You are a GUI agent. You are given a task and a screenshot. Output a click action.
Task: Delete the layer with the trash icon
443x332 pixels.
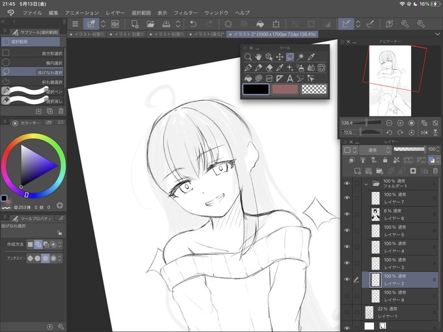435,171
